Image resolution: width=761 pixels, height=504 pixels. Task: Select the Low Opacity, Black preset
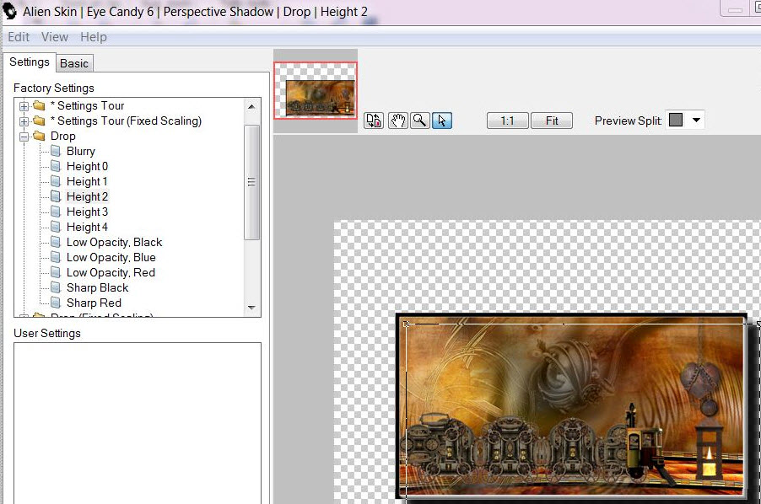[114, 242]
